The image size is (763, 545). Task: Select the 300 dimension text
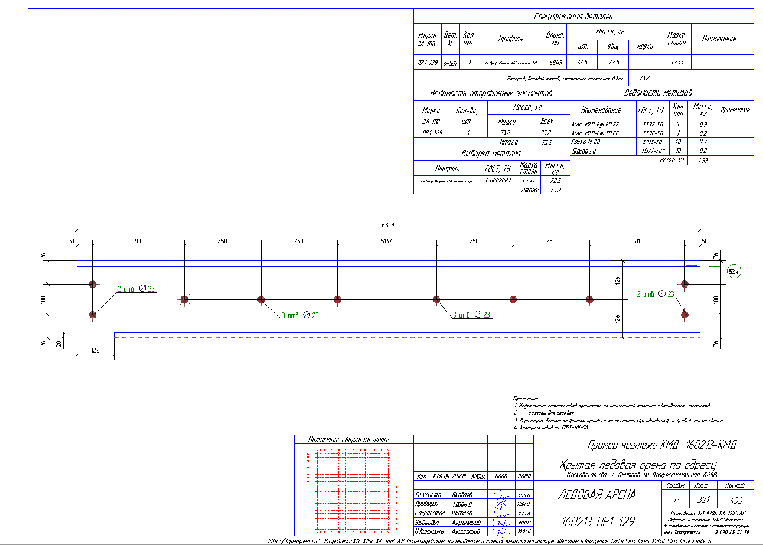pos(138,242)
